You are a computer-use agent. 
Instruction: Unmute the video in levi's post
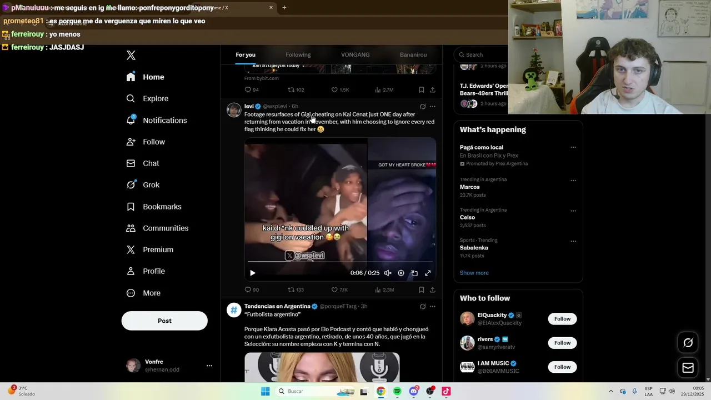click(x=388, y=273)
